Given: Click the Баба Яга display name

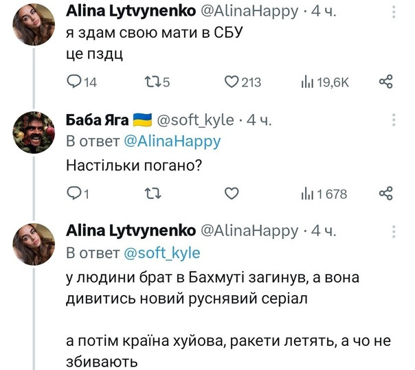Looking at the screenshot, I should (96, 121).
